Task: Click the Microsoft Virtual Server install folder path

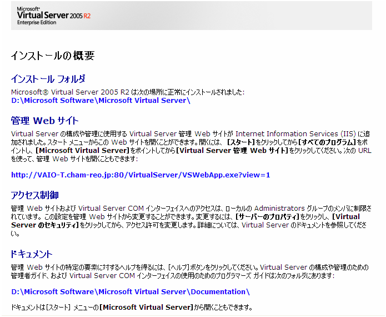Action: click(x=101, y=100)
